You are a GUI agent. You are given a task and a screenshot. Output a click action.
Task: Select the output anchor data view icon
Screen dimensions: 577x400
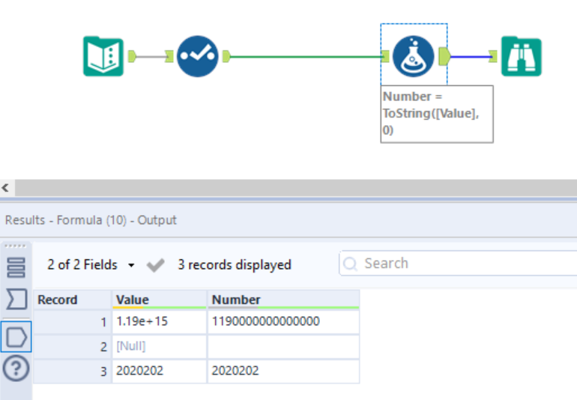[x=16, y=336]
